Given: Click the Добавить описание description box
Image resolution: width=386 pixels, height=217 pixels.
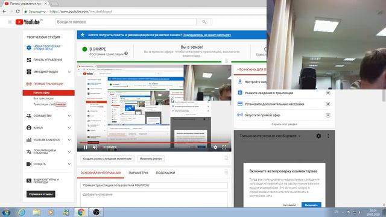Looking at the screenshot, I should click(x=154, y=199).
